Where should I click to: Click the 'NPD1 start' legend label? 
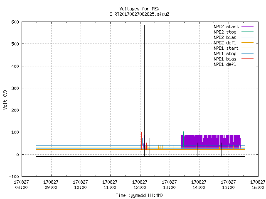[x=226, y=48]
